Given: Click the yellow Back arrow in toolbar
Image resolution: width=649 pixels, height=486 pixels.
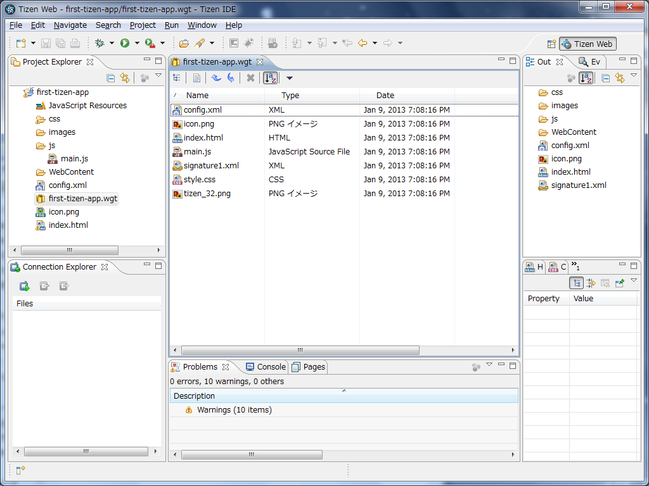Looking at the screenshot, I should point(363,43).
